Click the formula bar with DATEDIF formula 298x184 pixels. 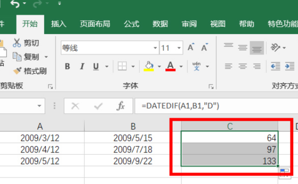tap(216, 106)
